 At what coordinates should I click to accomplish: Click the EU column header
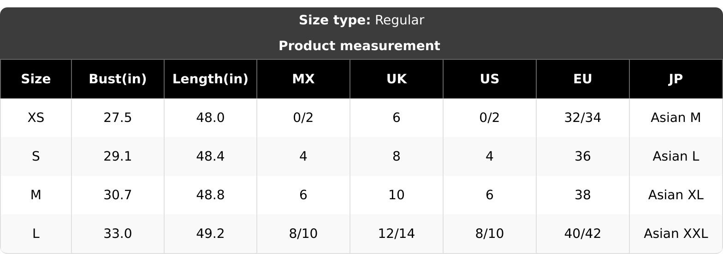[583, 79]
